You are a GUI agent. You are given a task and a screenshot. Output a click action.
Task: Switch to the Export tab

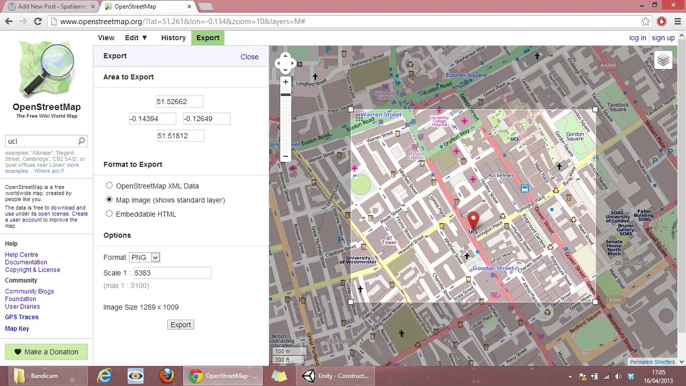208,38
